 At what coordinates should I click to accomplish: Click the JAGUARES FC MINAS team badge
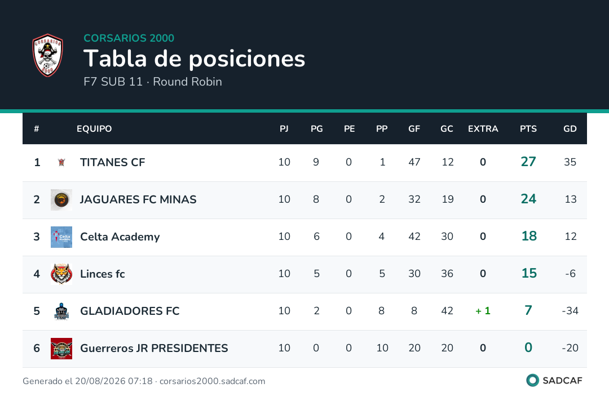click(61, 200)
